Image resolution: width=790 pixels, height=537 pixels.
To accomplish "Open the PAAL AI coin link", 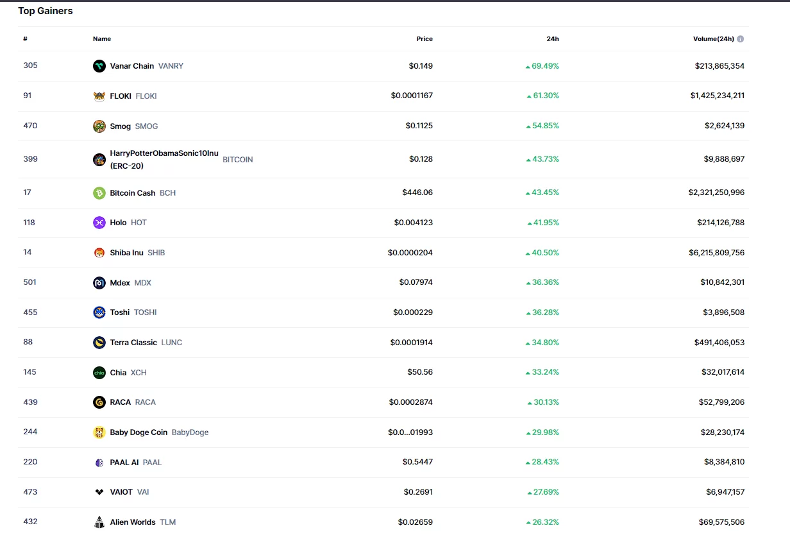I will pos(124,463).
